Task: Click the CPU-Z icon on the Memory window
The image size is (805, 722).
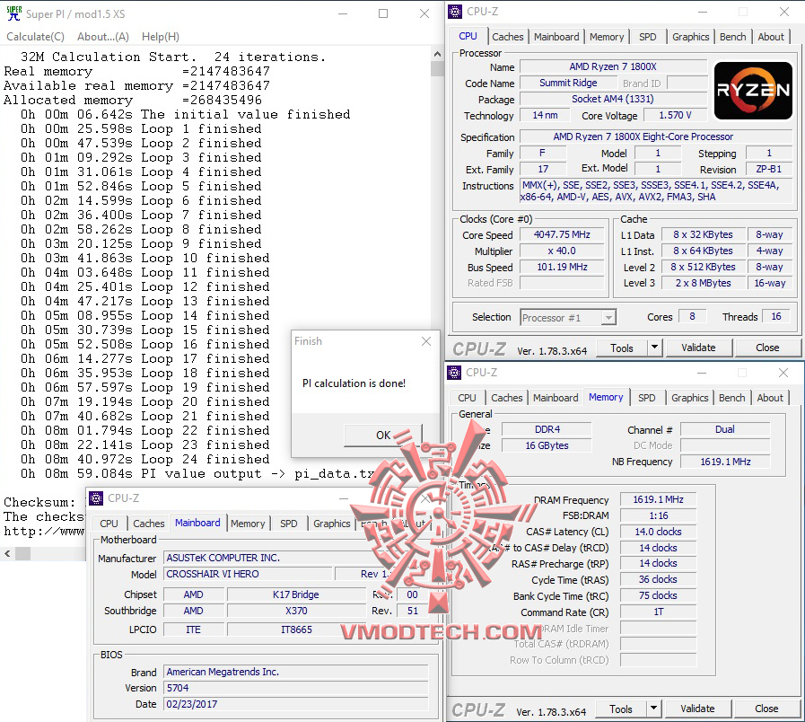Action: (455, 372)
